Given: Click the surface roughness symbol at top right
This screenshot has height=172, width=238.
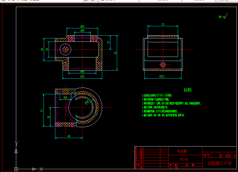Looking at the screenshot, I should (x=225, y=16).
